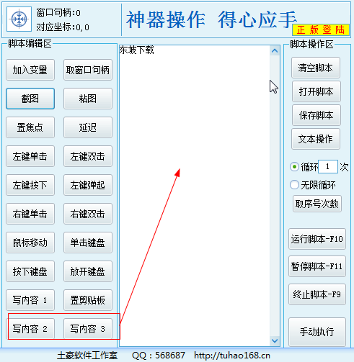The height and width of the screenshot is (362, 354).
Task: Click the script editor scroll-up arrow
Action: 275,51
